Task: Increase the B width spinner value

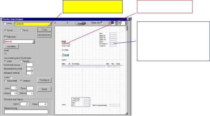Action: coord(116,22)
